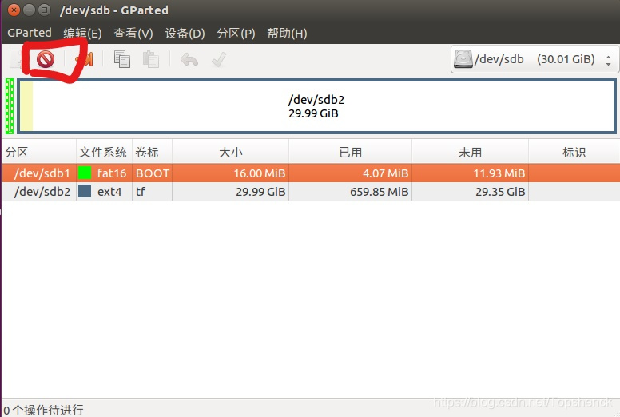Click the 已用 column header

(350, 152)
